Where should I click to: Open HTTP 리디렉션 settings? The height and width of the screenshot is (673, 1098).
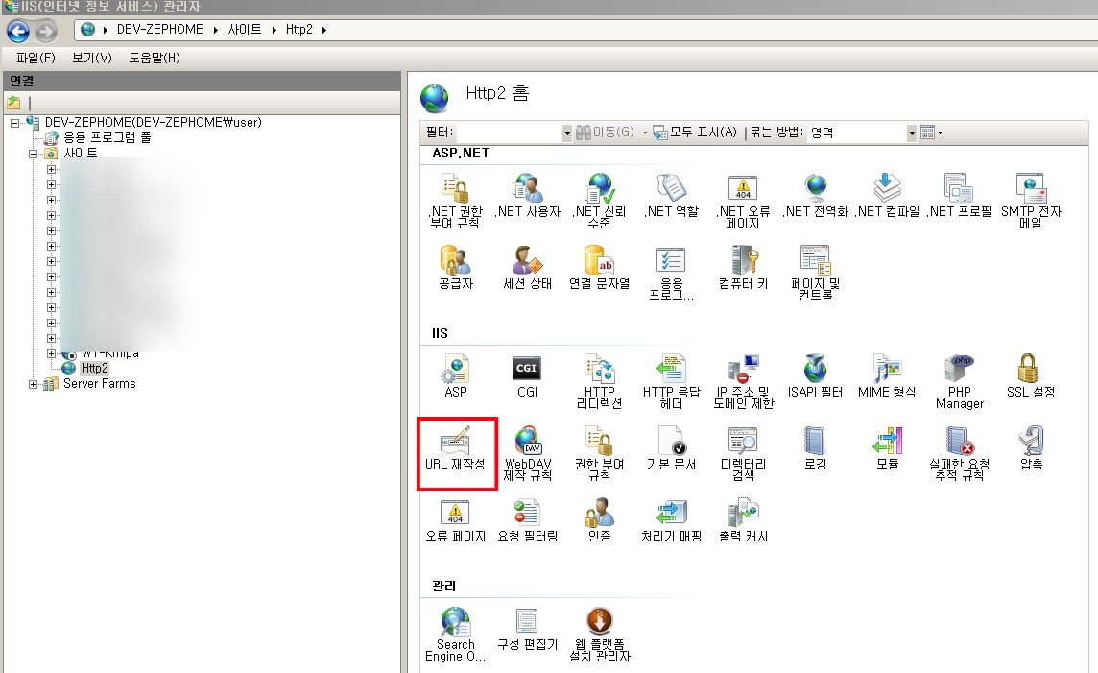600,381
